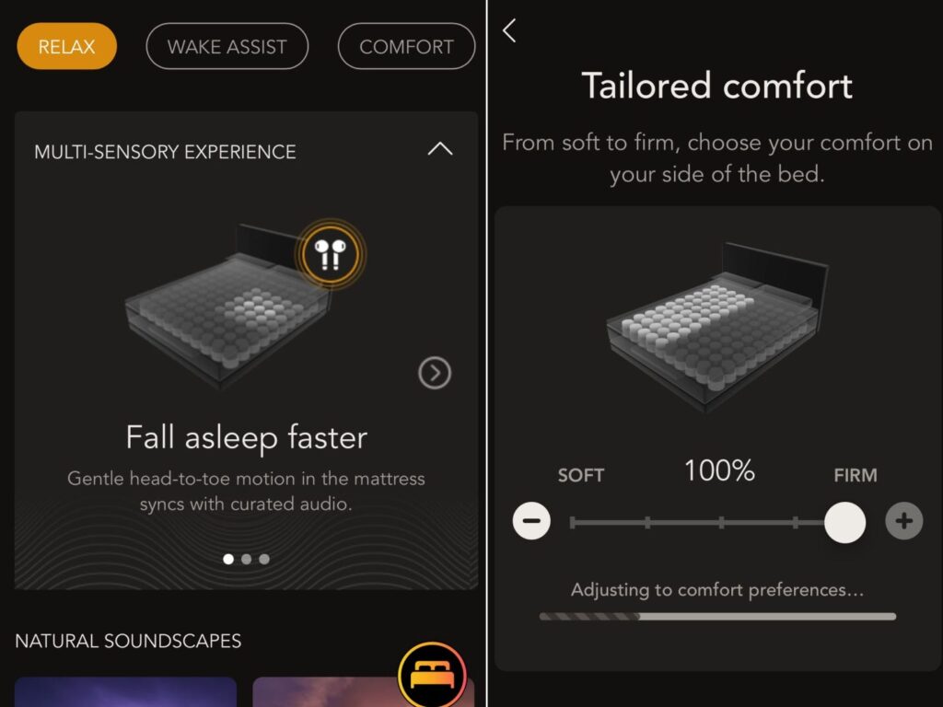Increase firmness with the plus button

[x=904, y=521]
